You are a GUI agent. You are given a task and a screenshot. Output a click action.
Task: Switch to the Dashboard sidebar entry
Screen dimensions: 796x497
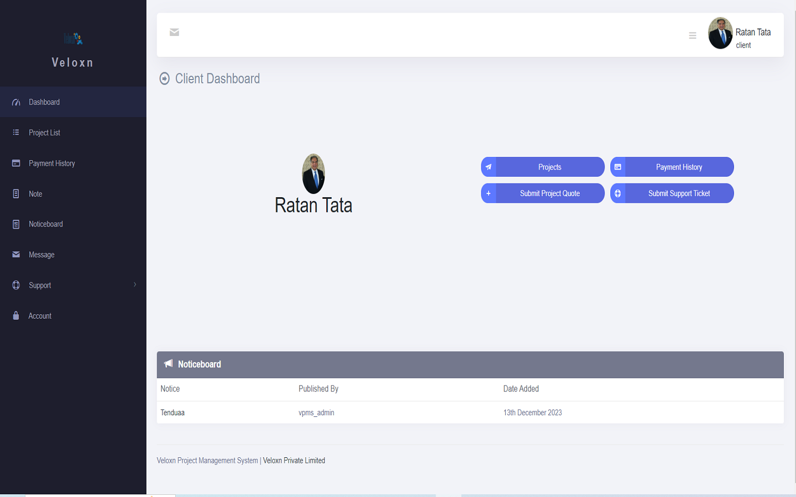[x=44, y=102]
